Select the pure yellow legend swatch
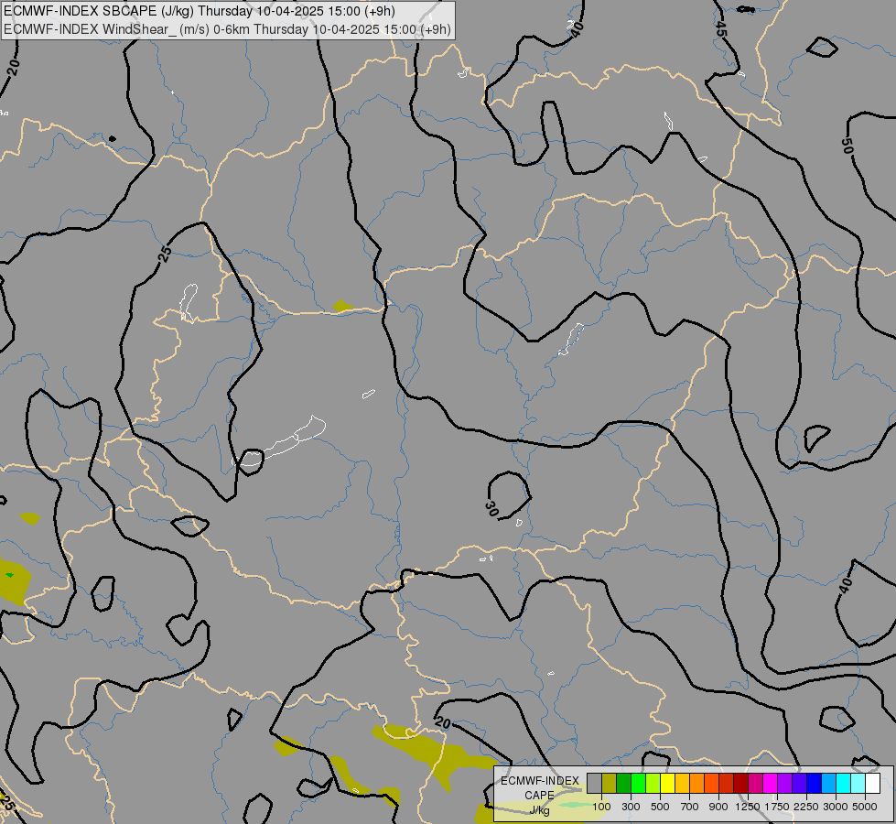Viewport: 896px width, 824px height. [x=667, y=784]
